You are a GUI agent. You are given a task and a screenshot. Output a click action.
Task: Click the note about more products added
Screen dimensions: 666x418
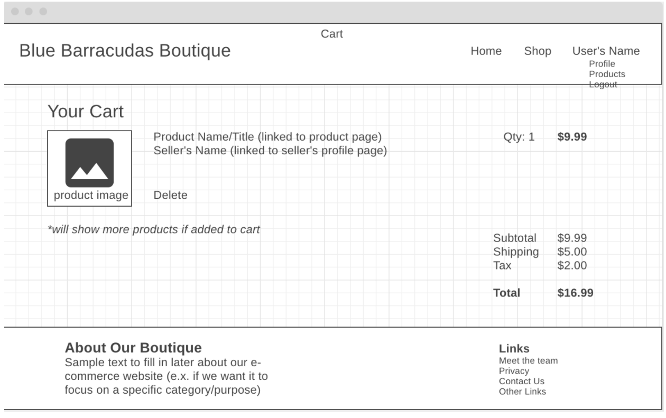(154, 230)
